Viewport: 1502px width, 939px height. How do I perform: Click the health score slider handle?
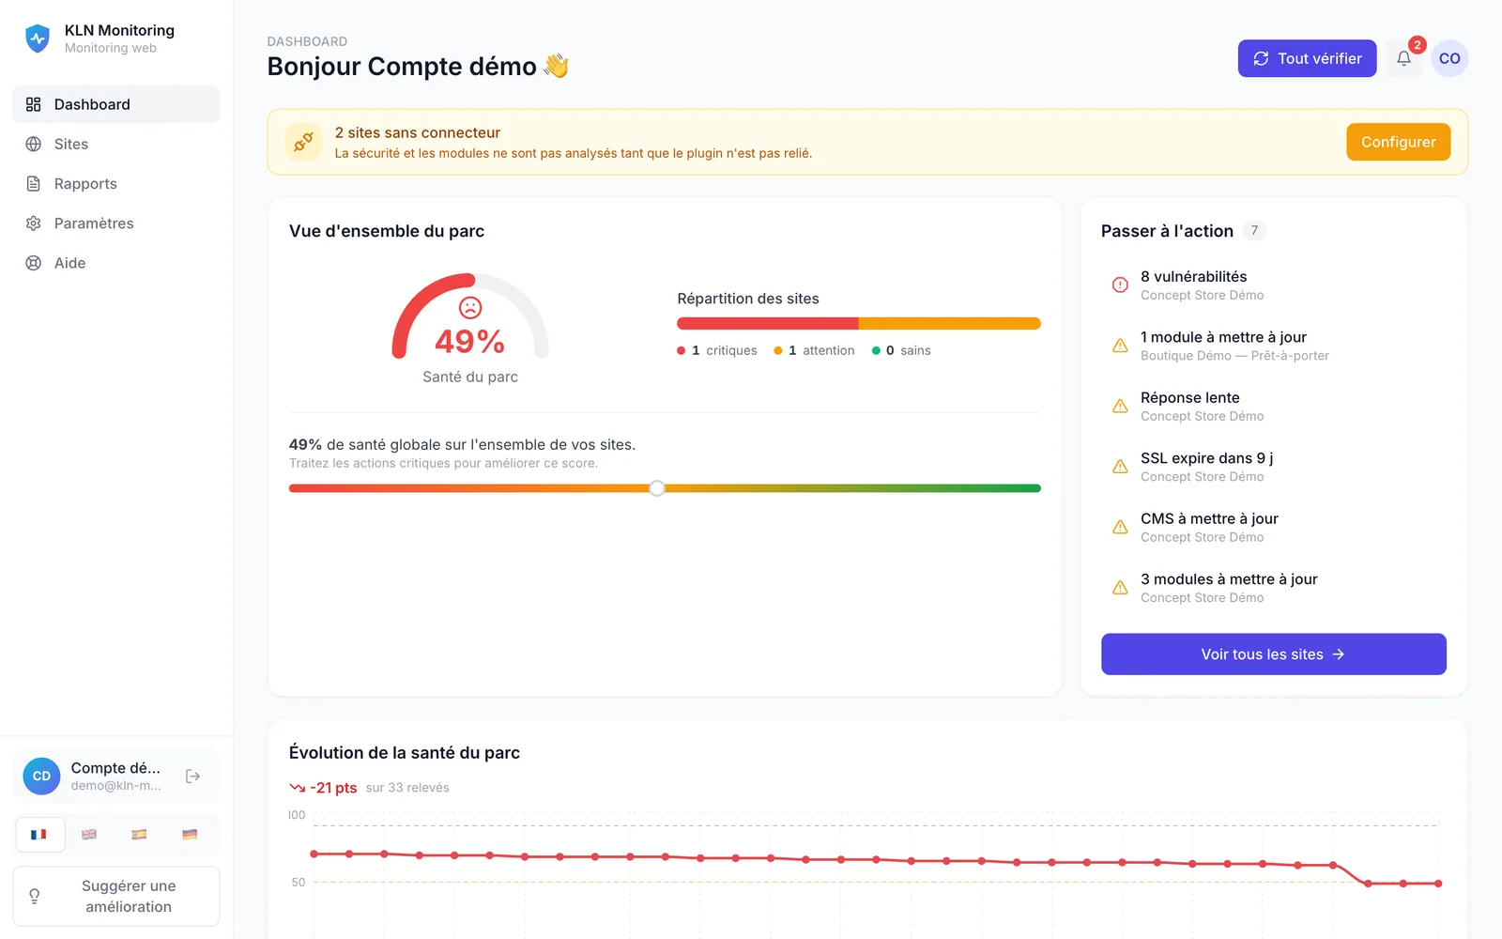point(657,488)
